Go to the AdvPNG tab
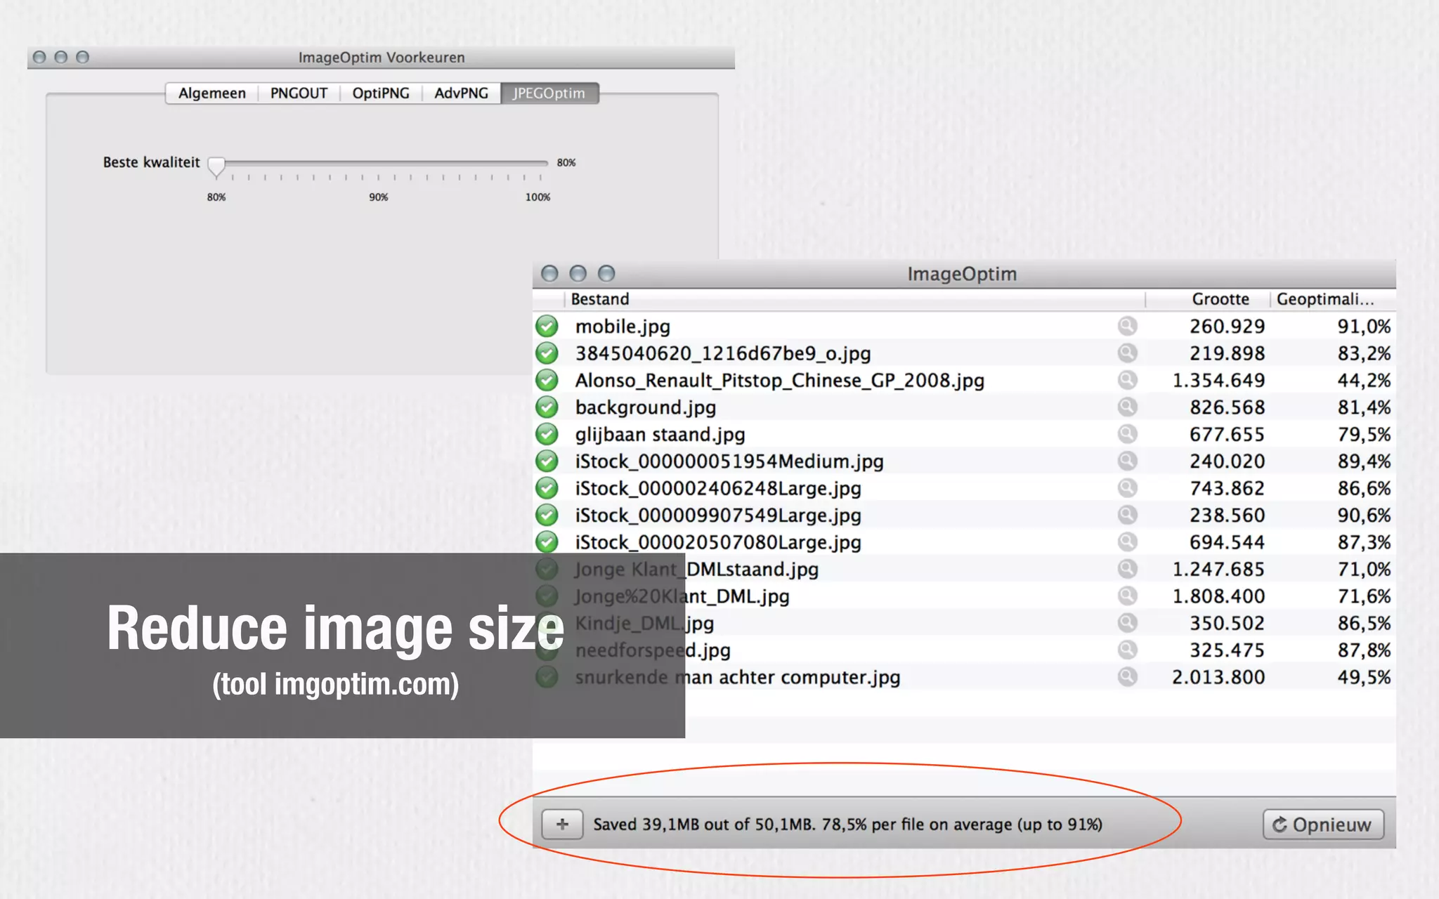Viewport: 1439px width, 899px height. [x=461, y=93]
